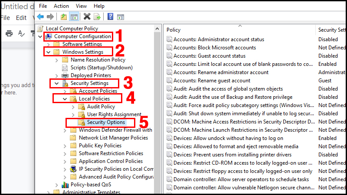Viewport: 347px width, 195px height.
Task: Expand the Account Policies node
Action: (x=65, y=91)
